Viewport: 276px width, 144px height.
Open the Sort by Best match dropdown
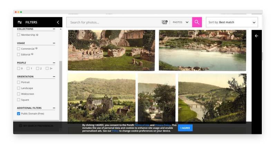[231, 22]
